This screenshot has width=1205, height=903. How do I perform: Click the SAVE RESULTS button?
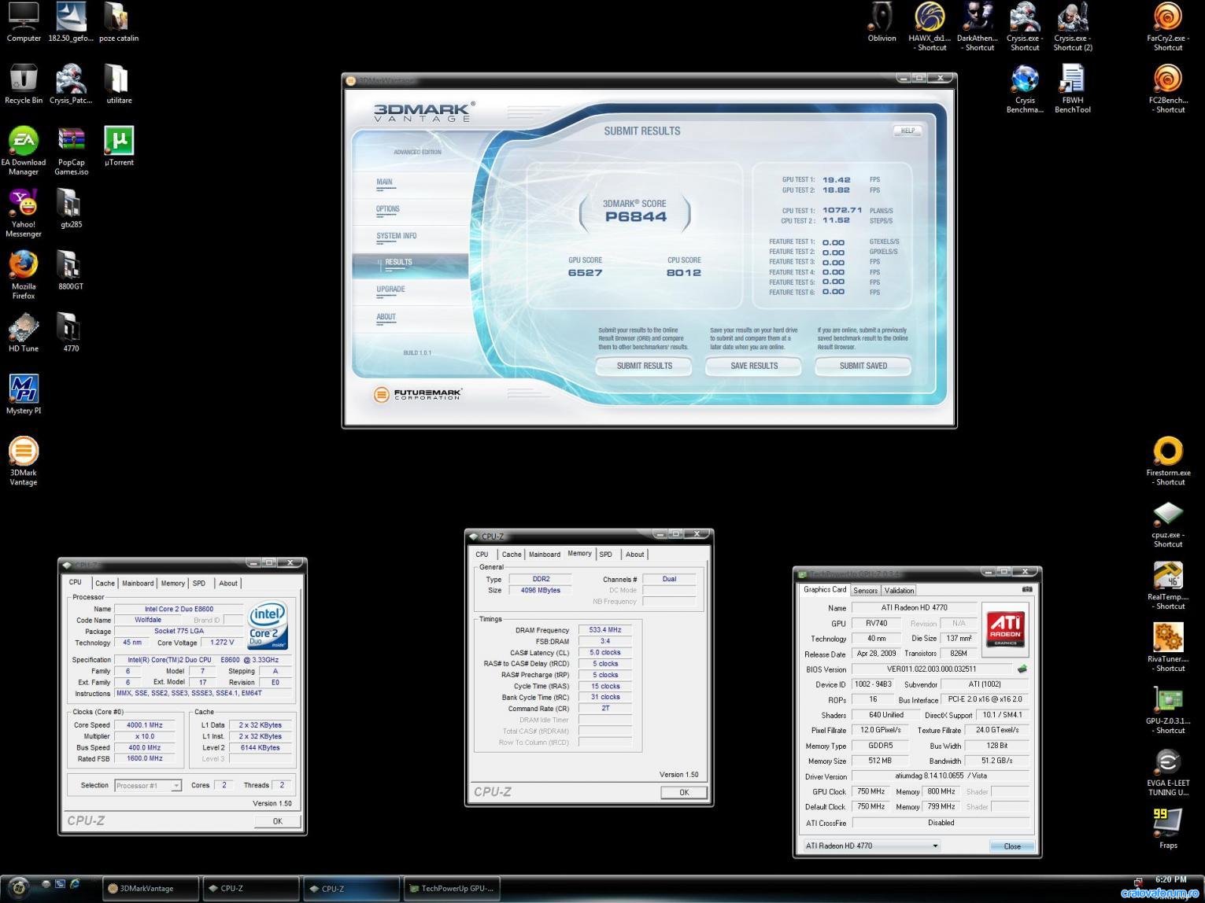[754, 366]
